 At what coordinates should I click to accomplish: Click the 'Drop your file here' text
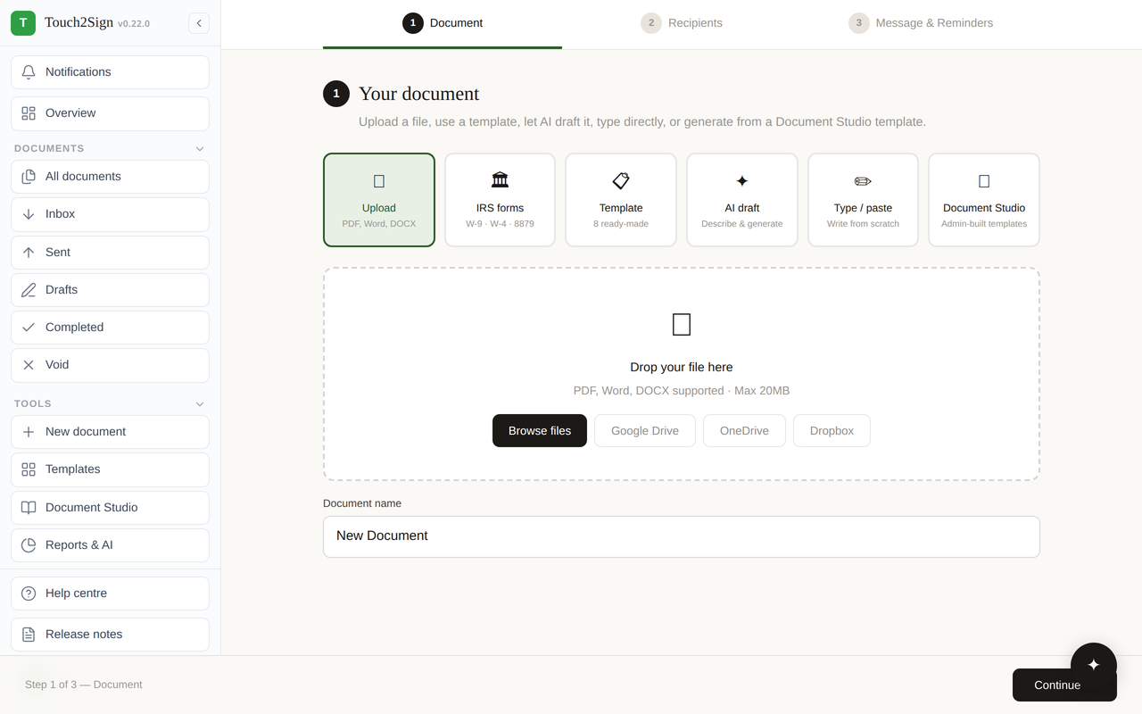[x=682, y=367]
